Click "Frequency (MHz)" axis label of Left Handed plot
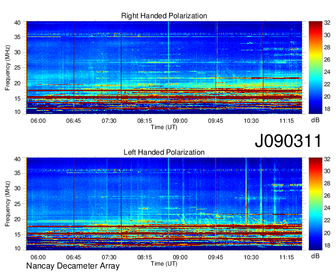Viewport: 336px width, 272px height. (x=7, y=204)
